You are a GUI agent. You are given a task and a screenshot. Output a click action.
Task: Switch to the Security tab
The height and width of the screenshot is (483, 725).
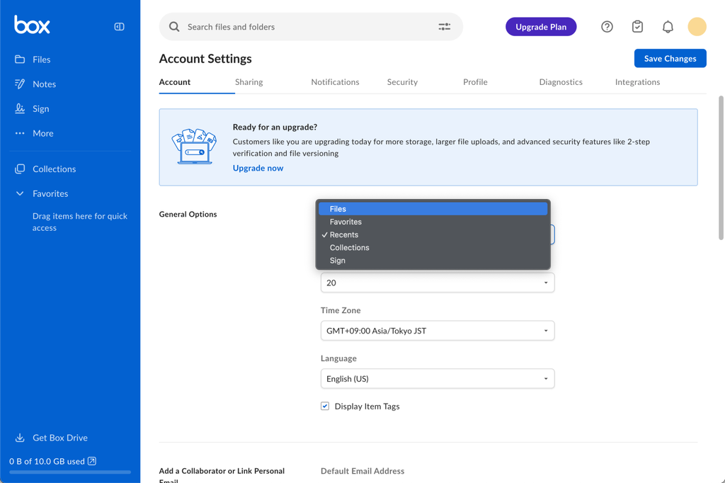pos(402,82)
